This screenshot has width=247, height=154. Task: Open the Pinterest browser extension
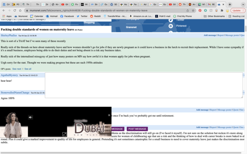click(200, 11)
